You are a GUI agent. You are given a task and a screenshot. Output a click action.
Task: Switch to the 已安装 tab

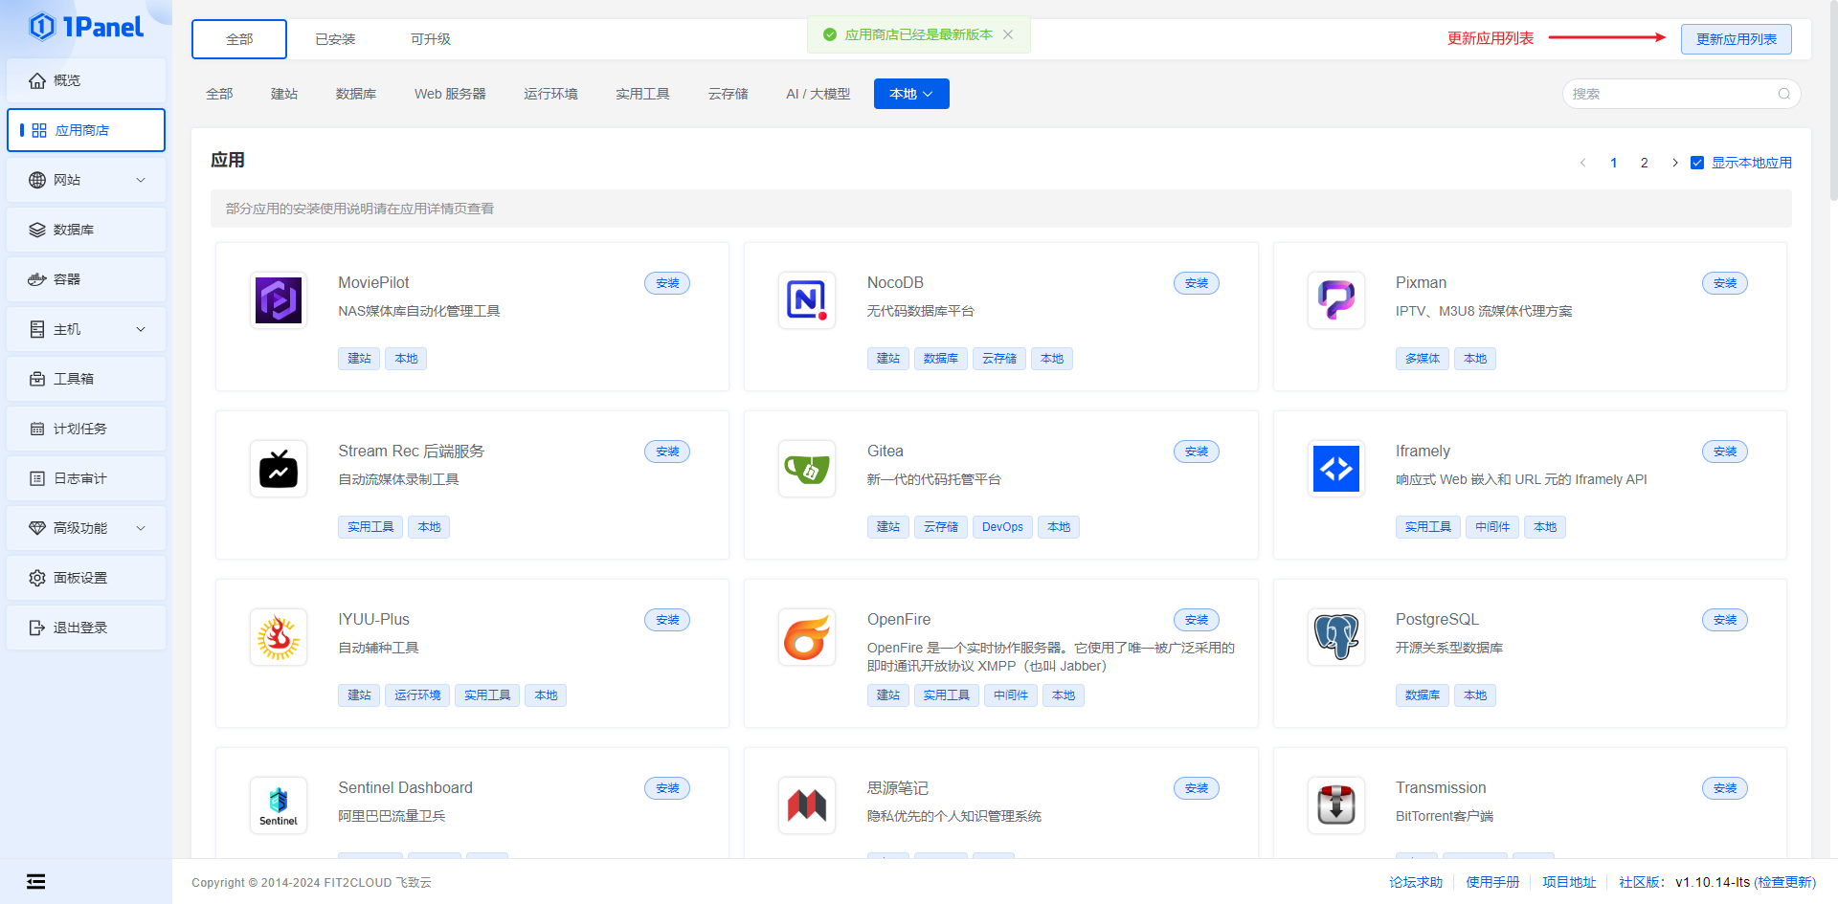[335, 39]
